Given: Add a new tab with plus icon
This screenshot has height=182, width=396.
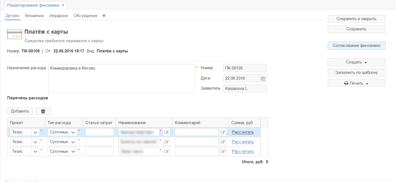Looking at the screenshot, I should coord(104,16).
